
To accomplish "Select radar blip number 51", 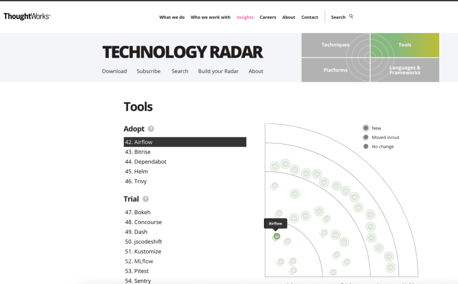I will click(x=306, y=216).
